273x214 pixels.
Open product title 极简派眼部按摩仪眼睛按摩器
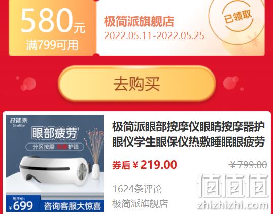[x=188, y=134]
